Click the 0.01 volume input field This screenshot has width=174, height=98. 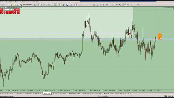click(8, 10)
